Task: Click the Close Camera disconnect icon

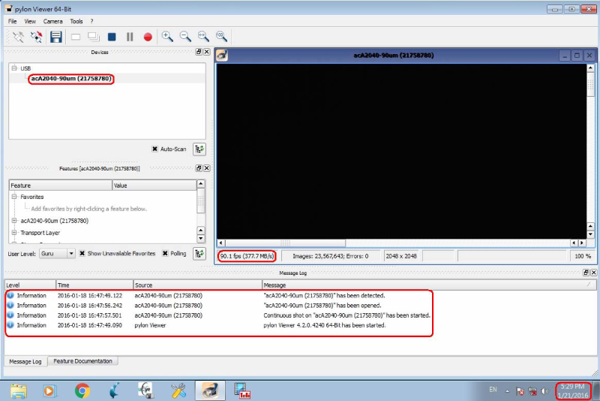Action: pos(36,36)
